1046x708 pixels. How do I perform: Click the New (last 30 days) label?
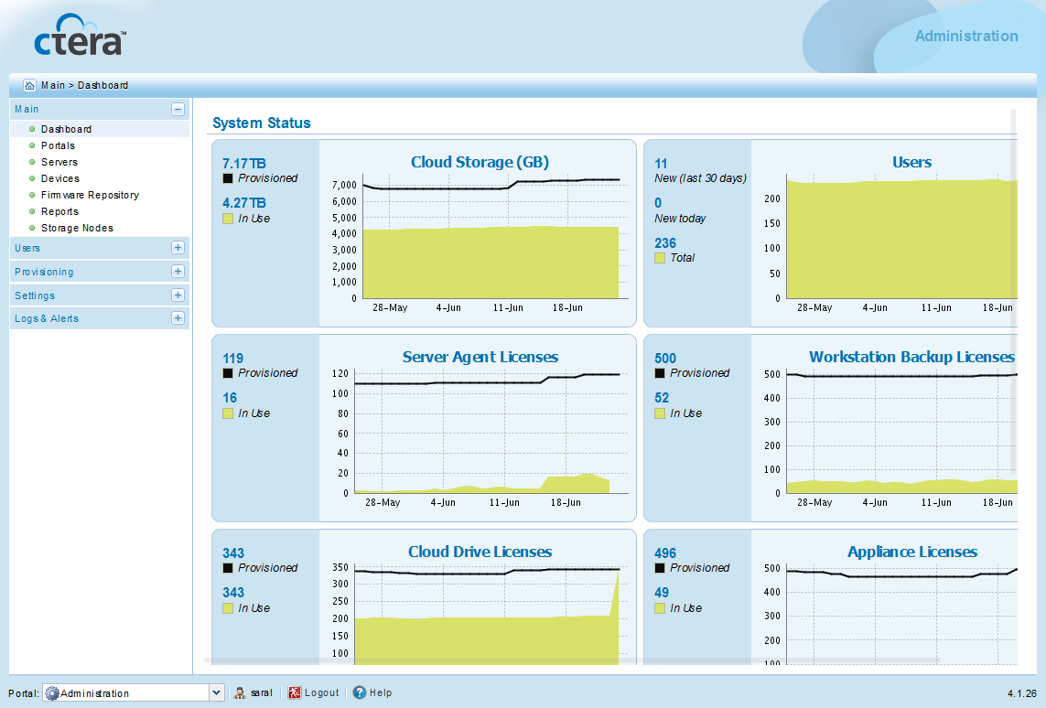700,178
